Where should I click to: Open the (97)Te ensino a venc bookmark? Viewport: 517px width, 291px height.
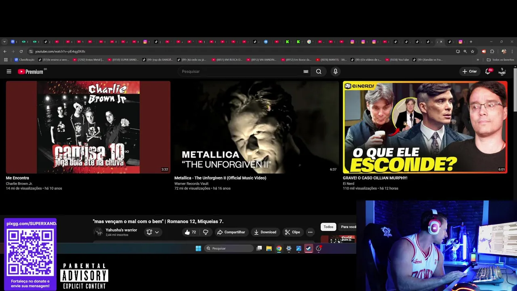click(54, 60)
